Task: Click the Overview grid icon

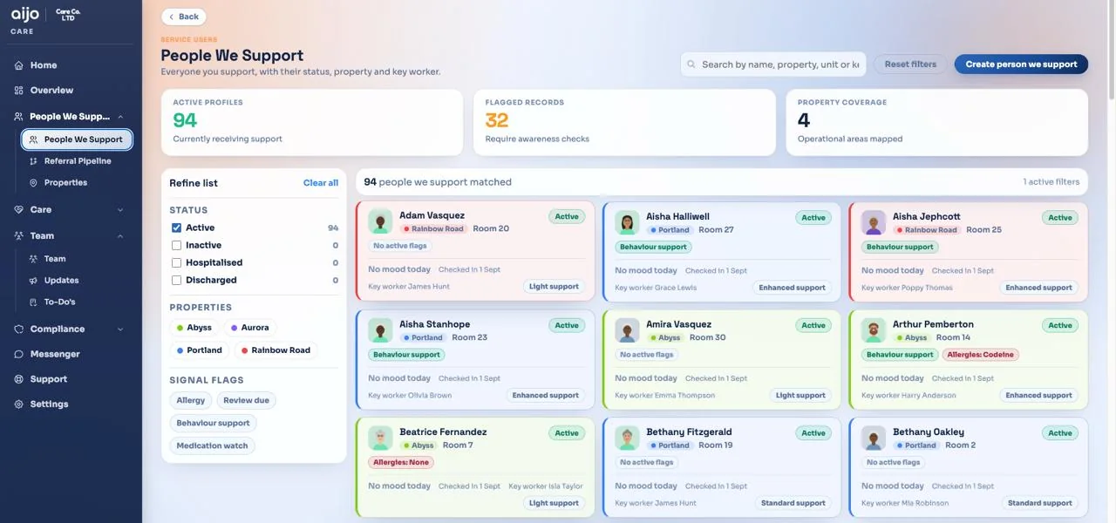Action: tap(19, 91)
